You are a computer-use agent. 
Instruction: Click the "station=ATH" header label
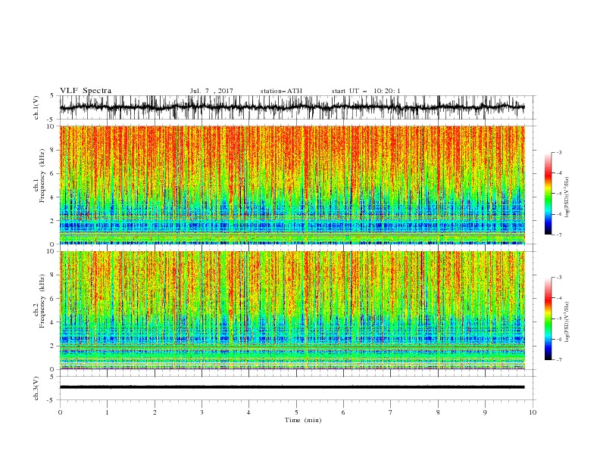click(x=281, y=91)
